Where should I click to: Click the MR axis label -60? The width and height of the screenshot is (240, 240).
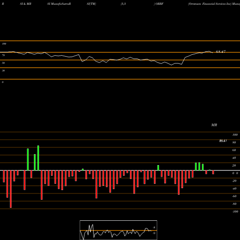coord(234,196)
